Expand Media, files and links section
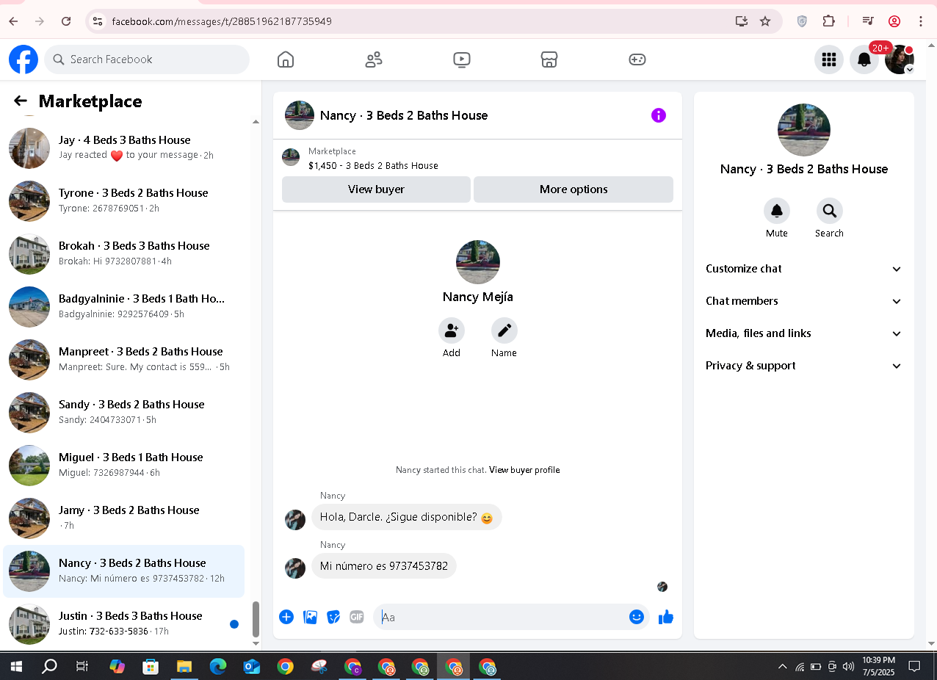The width and height of the screenshot is (937, 680). [804, 333]
